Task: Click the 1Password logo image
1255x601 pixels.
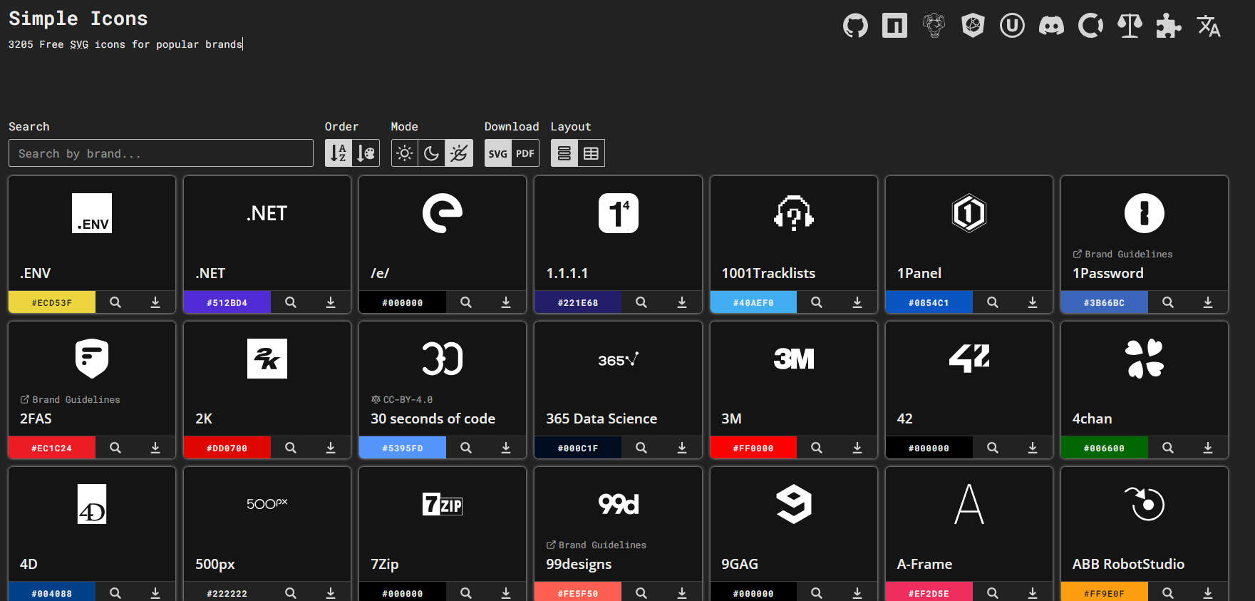Action: (1145, 213)
